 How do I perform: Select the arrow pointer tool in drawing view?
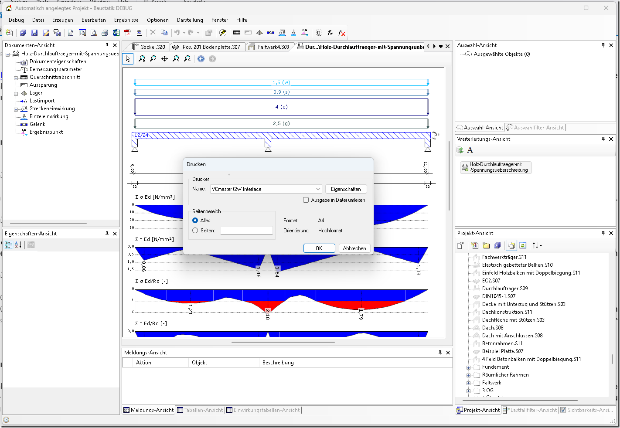point(128,59)
